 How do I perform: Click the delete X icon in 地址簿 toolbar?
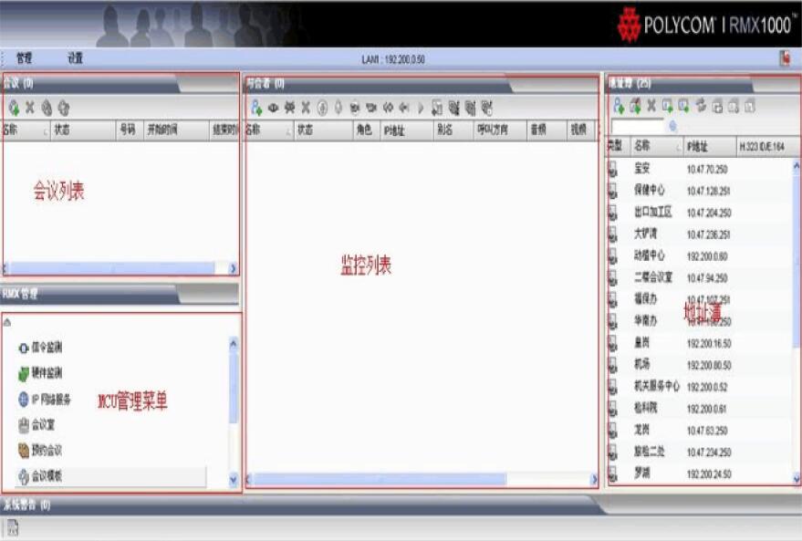pos(650,105)
